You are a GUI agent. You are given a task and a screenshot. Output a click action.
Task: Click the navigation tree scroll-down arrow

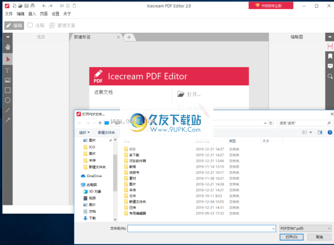coord(115,219)
